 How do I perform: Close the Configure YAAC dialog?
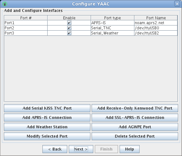177,4
